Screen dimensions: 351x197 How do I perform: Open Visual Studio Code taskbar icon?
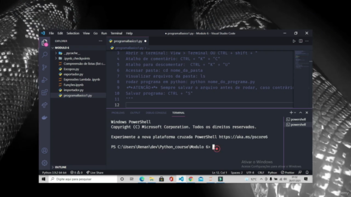181,179
